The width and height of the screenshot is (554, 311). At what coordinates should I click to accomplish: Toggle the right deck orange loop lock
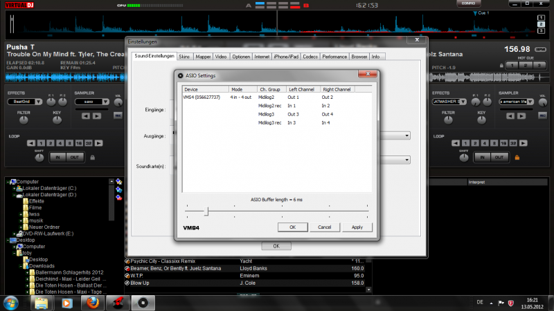click(517, 158)
